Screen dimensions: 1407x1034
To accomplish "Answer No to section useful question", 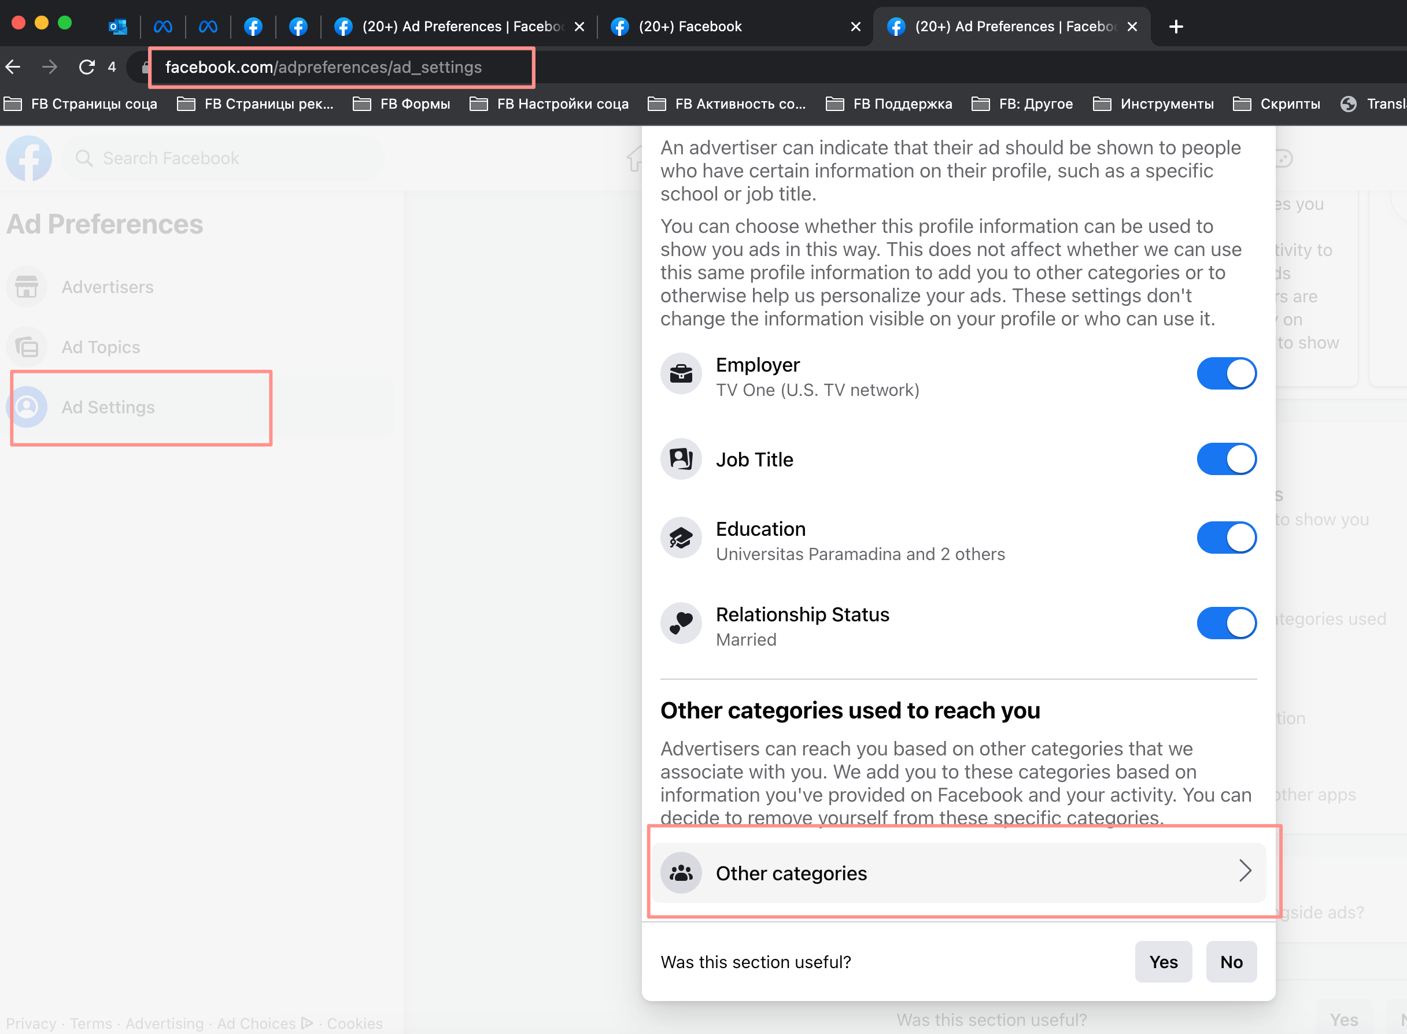I will point(1231,962).
